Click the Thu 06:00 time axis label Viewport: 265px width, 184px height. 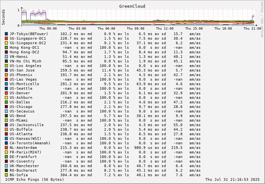(106, 29)
